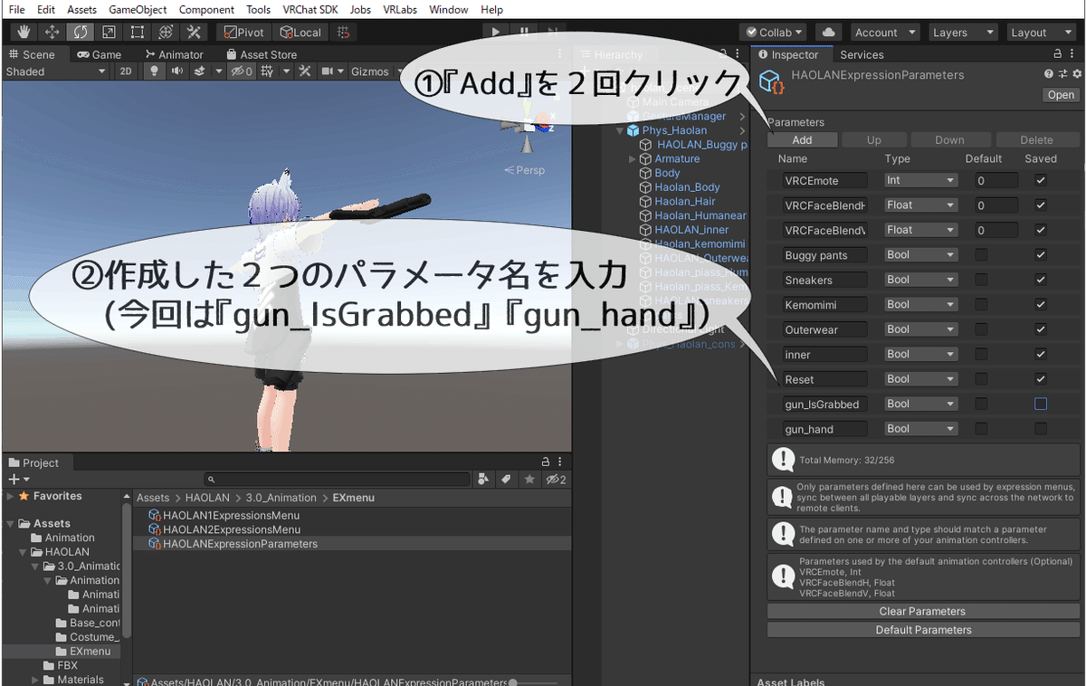The height and width of the screenshot is (686, 1086).
Task: Click Delete parameter button
Action: pos(1037,140)
